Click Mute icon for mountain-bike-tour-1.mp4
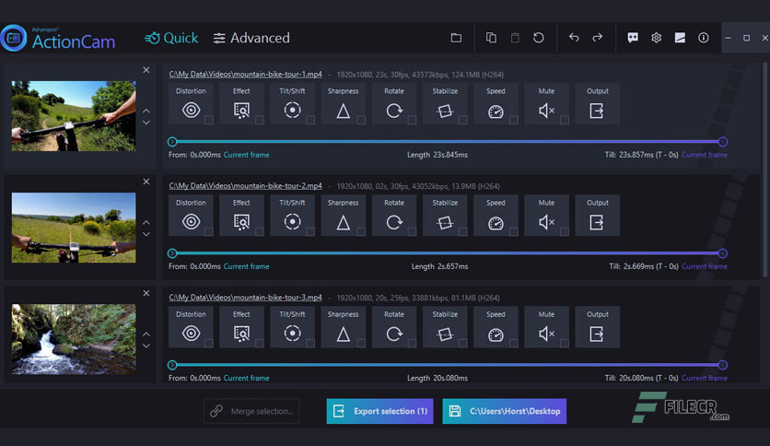This screenshot has height=446, width=770. click(x=546, y=111)
